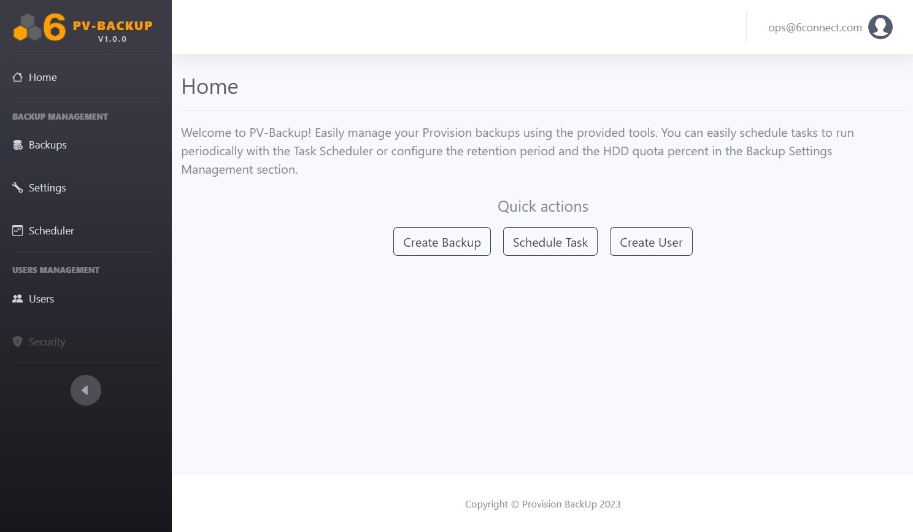Go to the Settings page
913x532 pixels.
coord(47,188)
